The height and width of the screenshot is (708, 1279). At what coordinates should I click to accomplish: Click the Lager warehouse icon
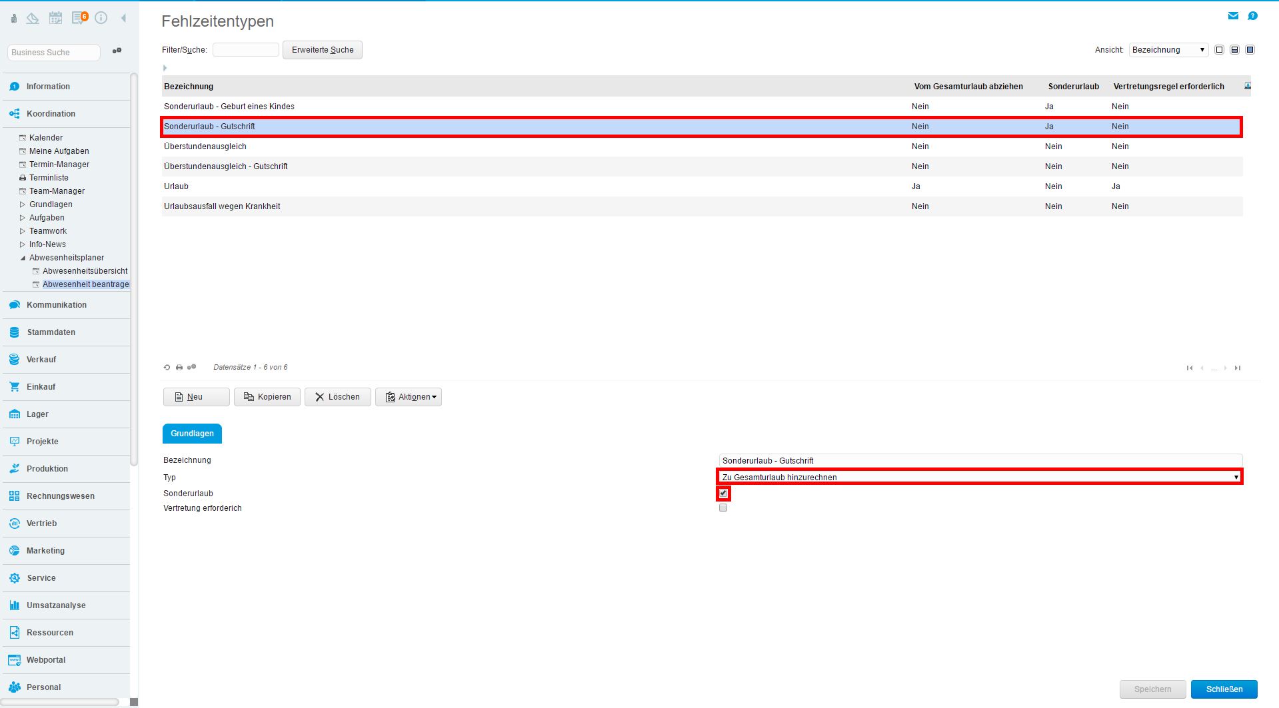(15, 414)
